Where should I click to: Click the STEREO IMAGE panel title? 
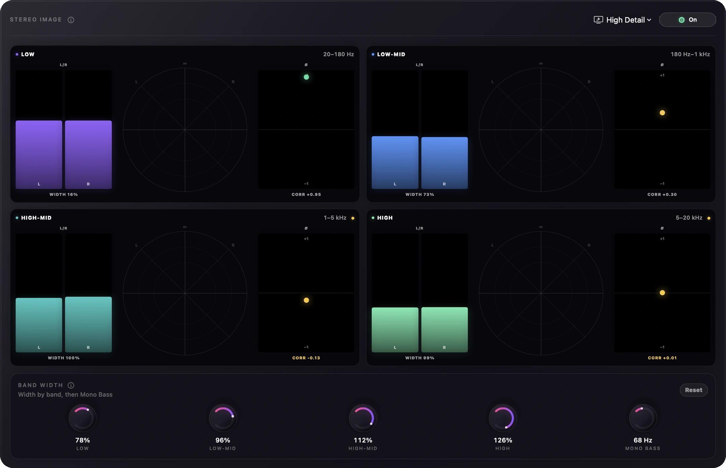coord(36,20)
